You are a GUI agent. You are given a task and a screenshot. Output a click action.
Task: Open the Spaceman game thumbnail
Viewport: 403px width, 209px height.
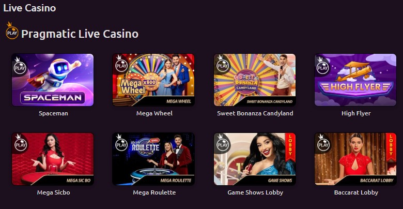click(x=53, y=80)
